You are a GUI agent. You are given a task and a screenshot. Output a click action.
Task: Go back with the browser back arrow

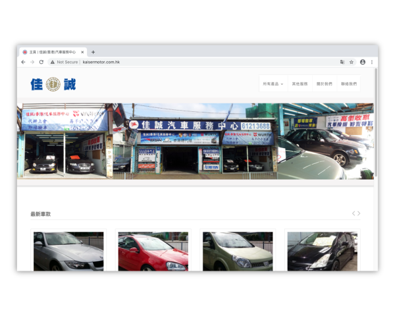click(23, 62)
